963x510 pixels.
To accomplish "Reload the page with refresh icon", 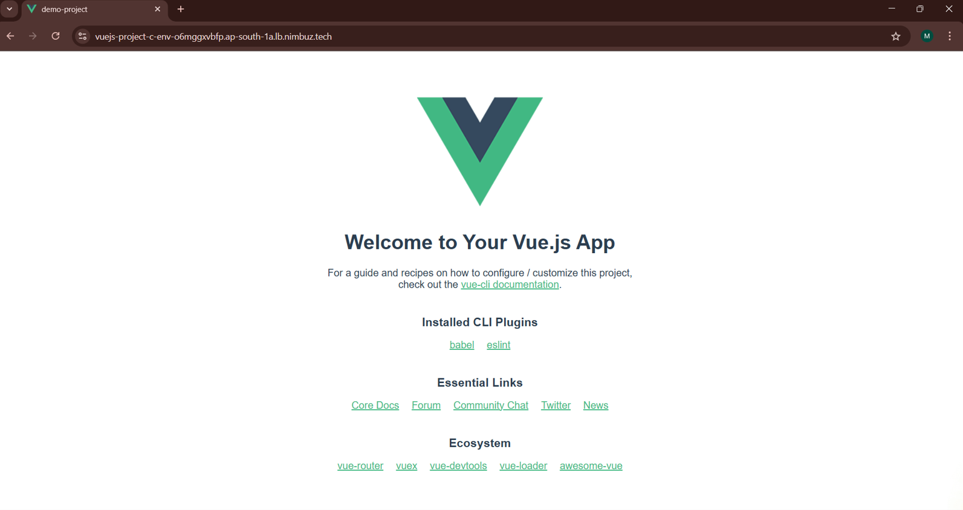I will [x=56, y=36].
